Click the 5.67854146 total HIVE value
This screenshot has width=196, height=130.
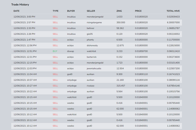click(x=173, y=86)
